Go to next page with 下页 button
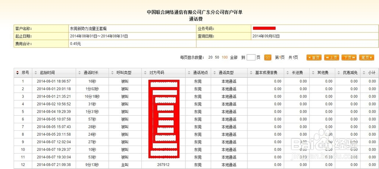This screenshot has width=379, height=169. (349, 57)
